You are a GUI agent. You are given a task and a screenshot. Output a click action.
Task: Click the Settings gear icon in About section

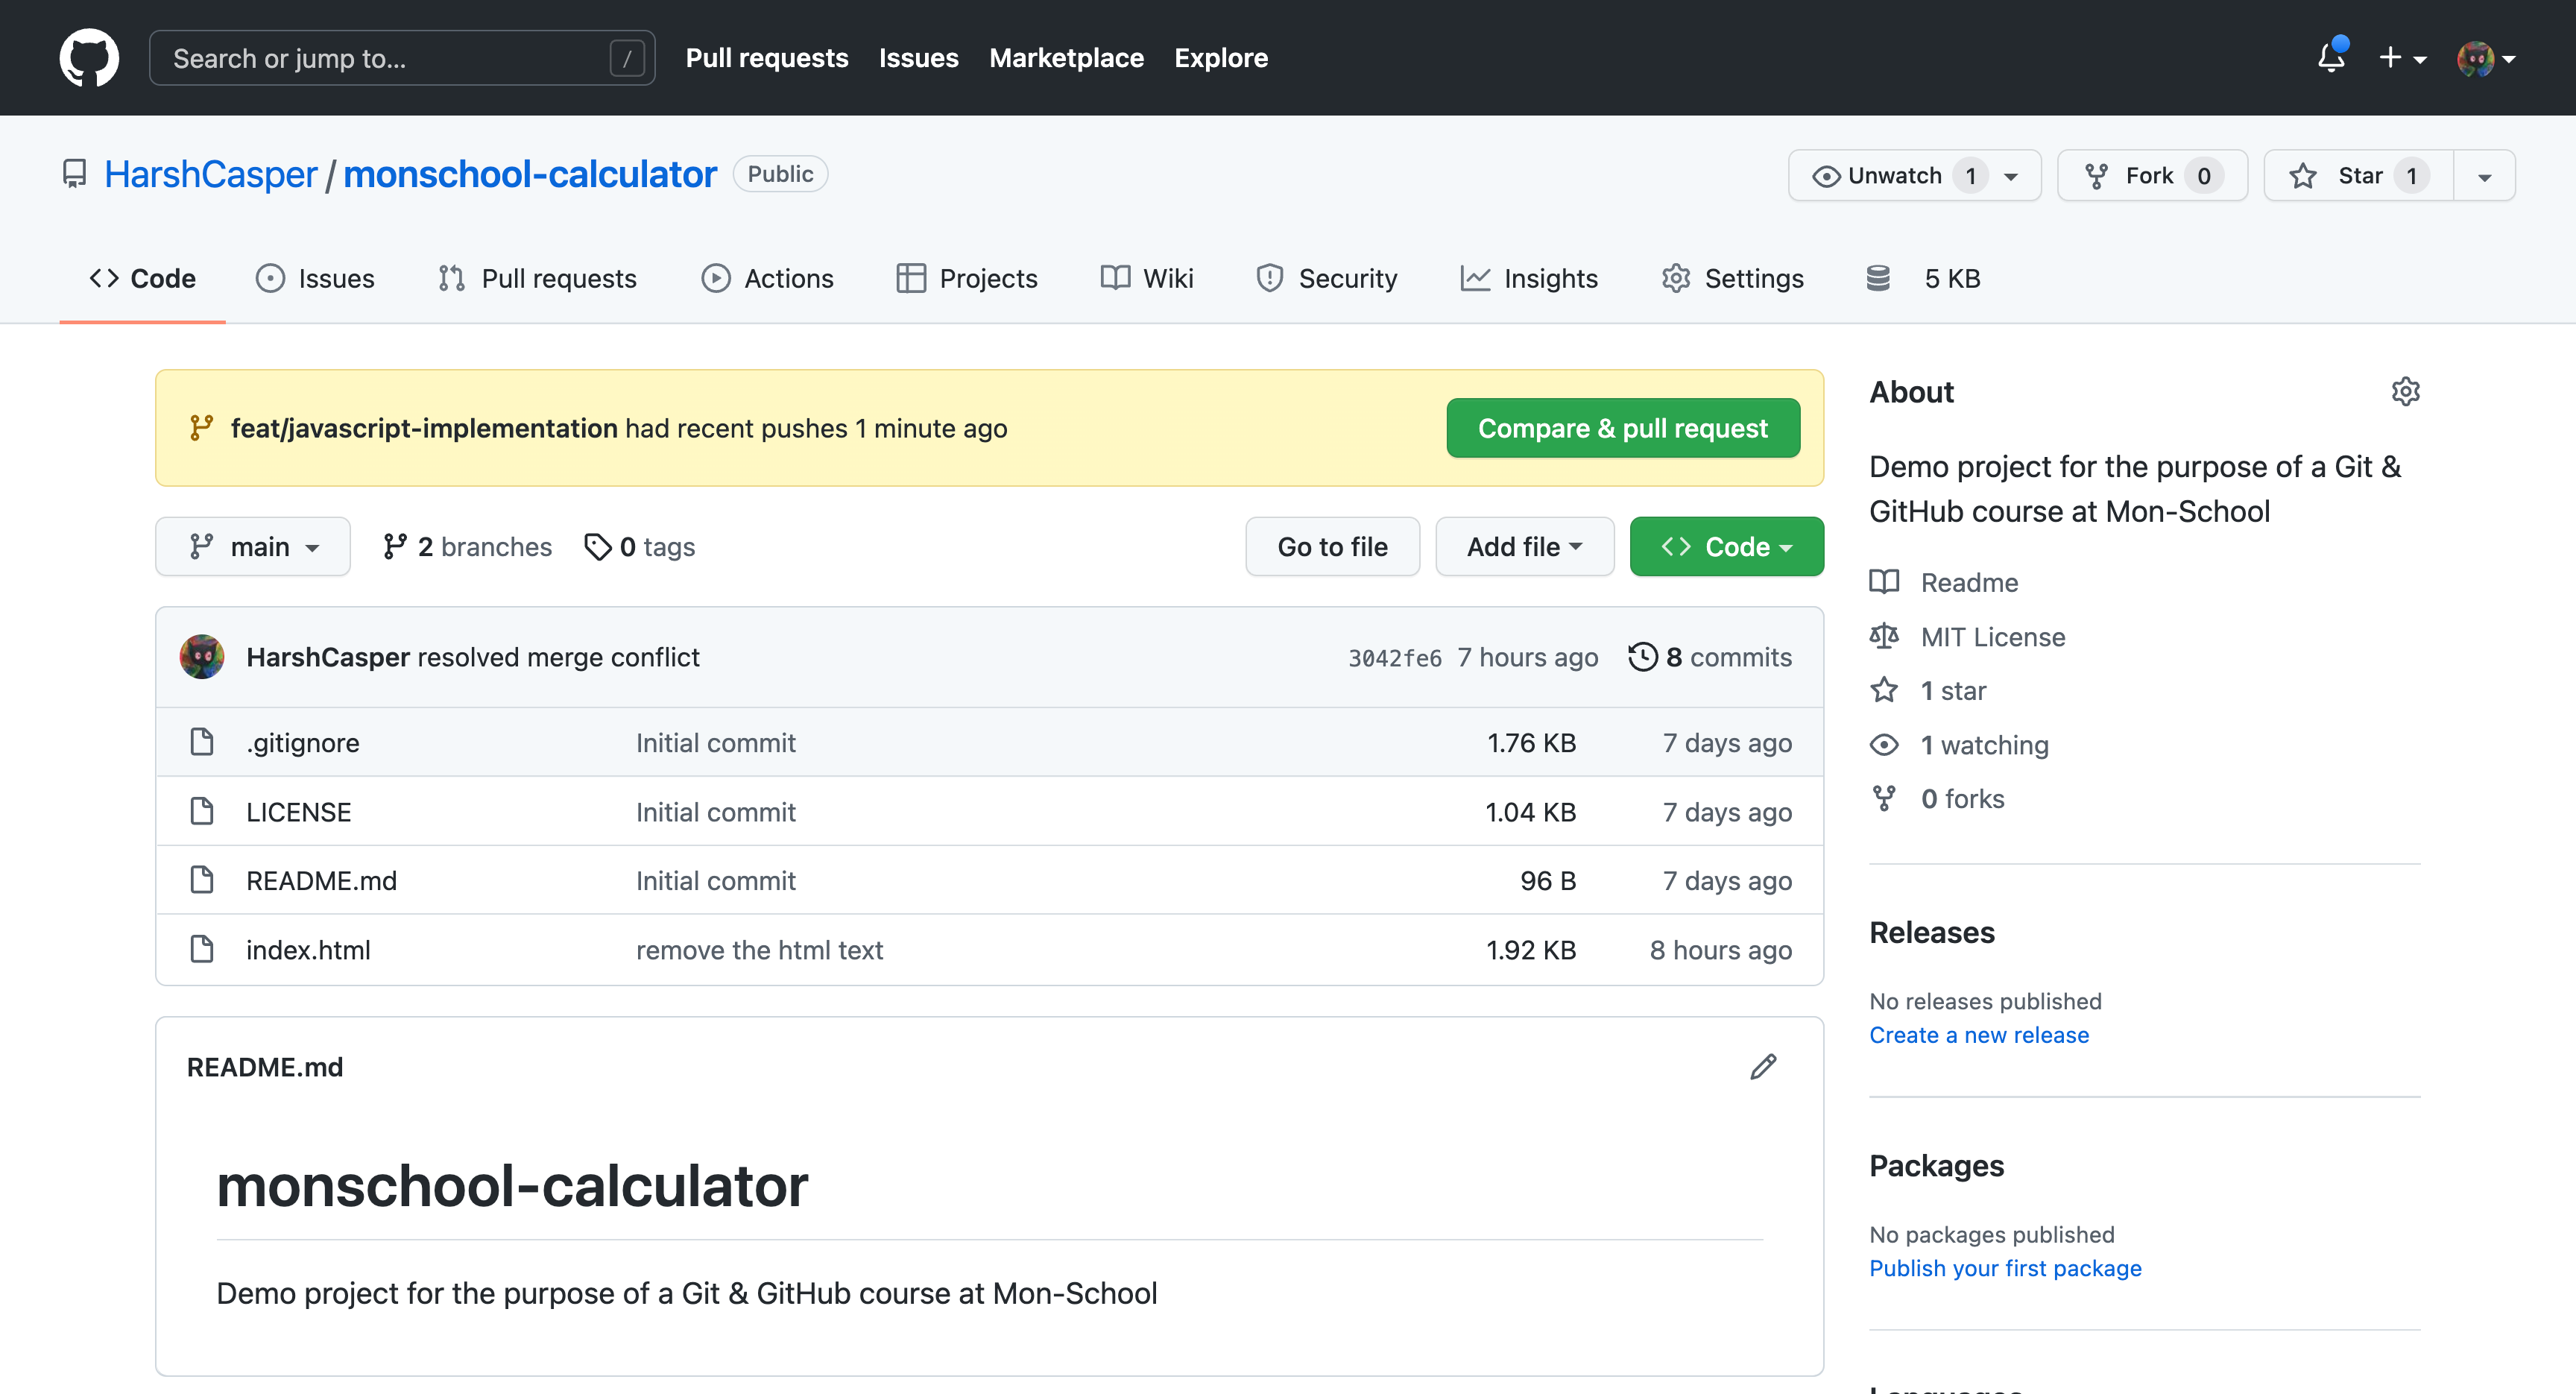(2406, 391)
